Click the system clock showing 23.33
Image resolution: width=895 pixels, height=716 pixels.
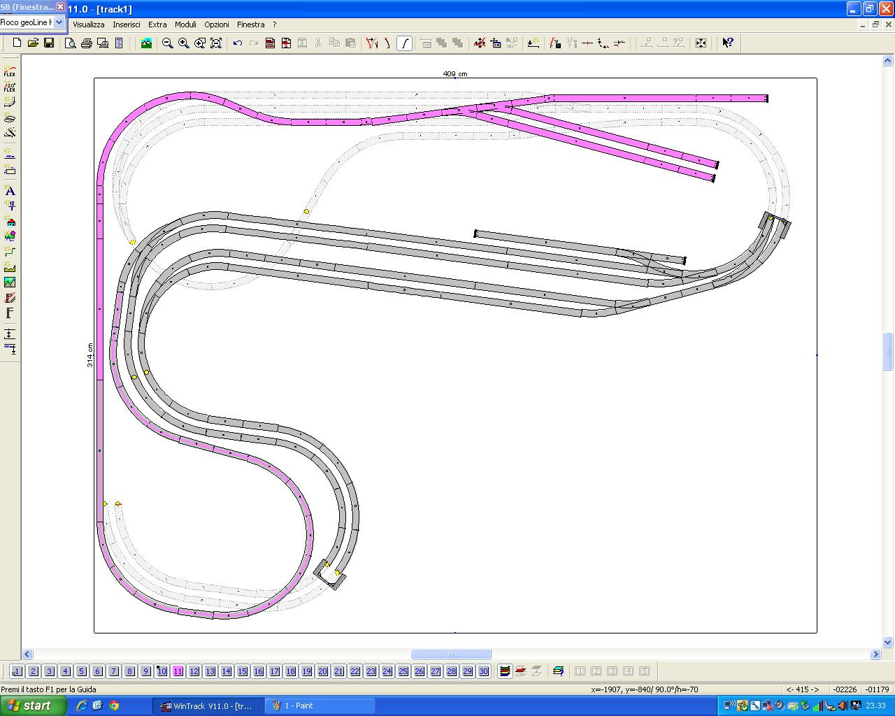click(875, 706)
